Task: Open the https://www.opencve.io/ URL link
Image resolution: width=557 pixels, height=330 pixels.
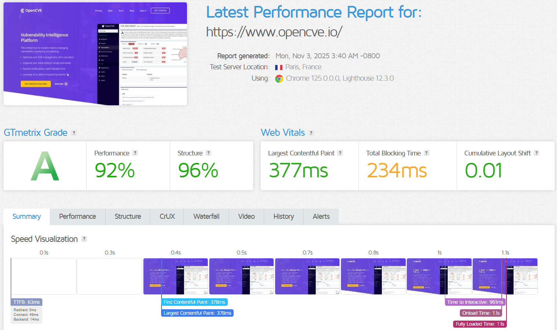Action: click(274, 32)
